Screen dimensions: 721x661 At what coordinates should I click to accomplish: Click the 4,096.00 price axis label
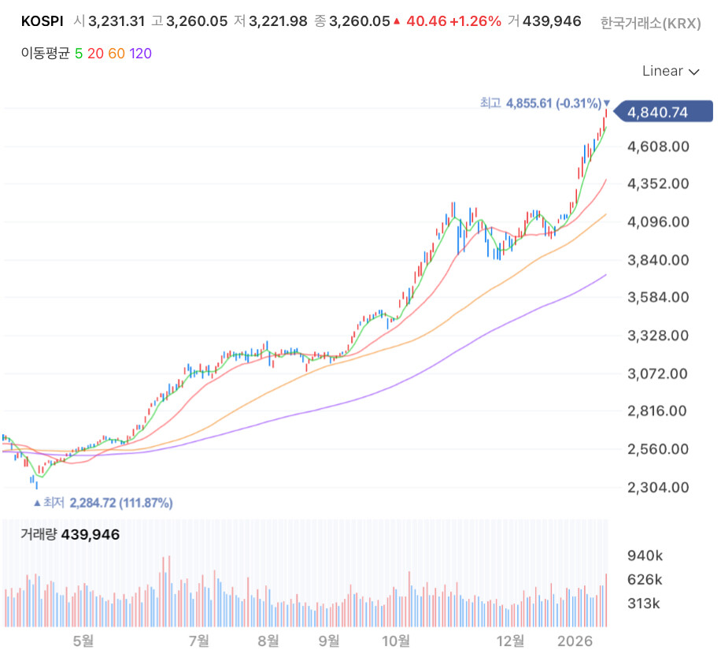(658, 222)
